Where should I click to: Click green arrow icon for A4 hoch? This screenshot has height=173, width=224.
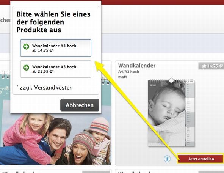click(26, 46)
